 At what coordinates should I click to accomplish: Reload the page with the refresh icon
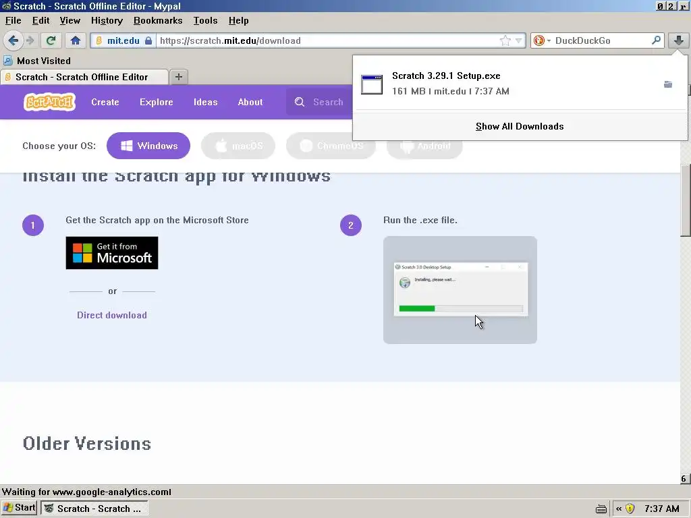coord(51,40)
